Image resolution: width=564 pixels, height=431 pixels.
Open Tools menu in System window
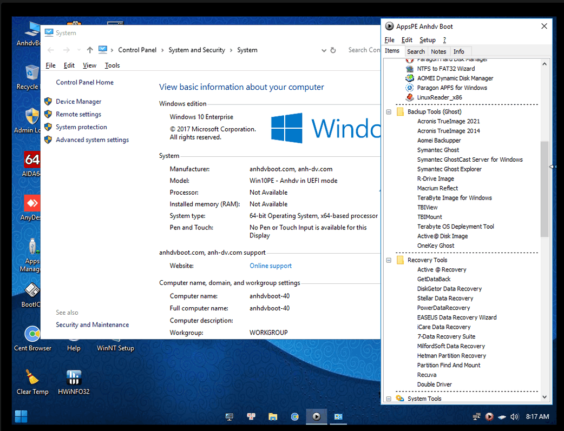(x=112, y=65)
